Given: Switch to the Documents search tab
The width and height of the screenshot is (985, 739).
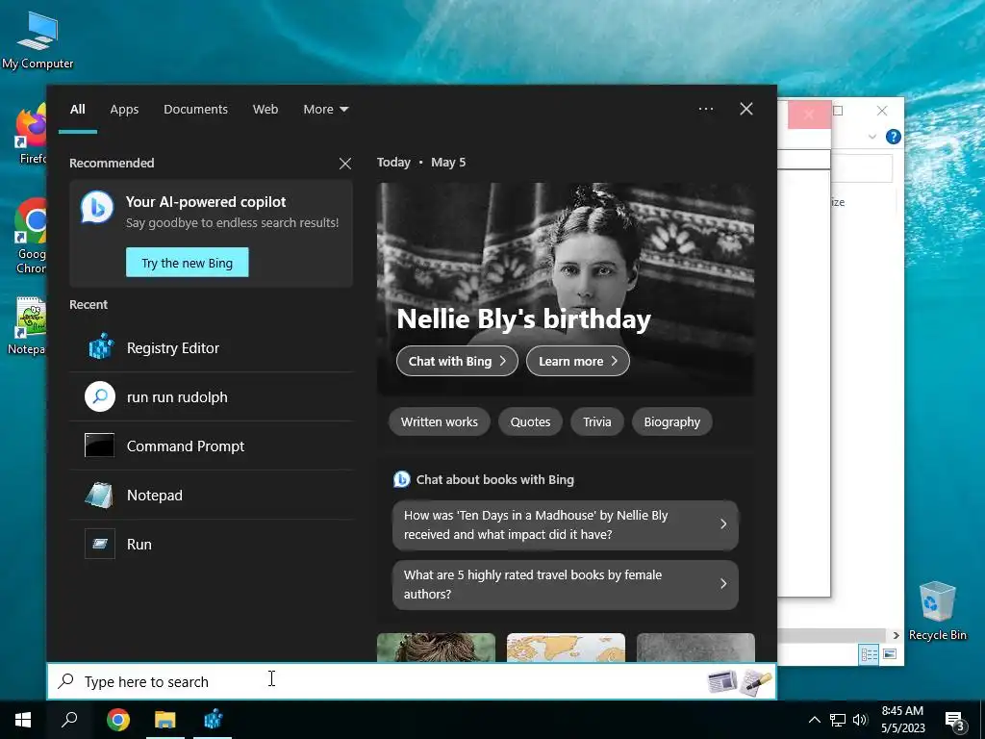Looking at the screenshot, I should pyautogui.click(x=195, y=109).
